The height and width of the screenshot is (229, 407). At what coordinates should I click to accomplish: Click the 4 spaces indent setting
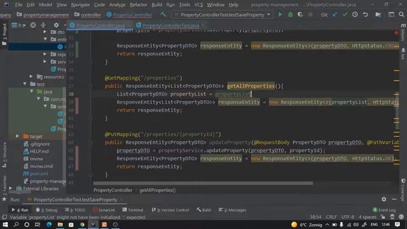pyautogui.click(x=368, y=217)
